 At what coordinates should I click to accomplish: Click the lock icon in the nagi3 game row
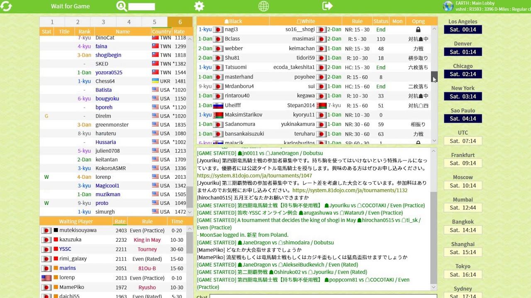pyautogui.click(x=418, y=30)
